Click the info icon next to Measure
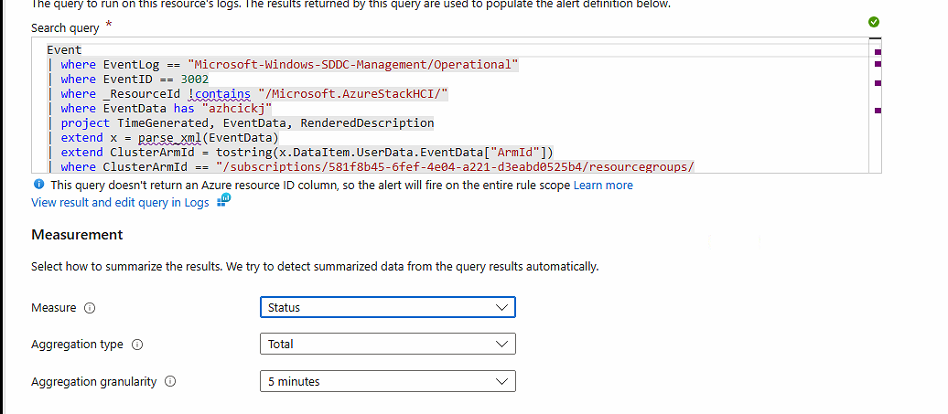Screen dimensions: 948x414 click(x=90, y=308)
